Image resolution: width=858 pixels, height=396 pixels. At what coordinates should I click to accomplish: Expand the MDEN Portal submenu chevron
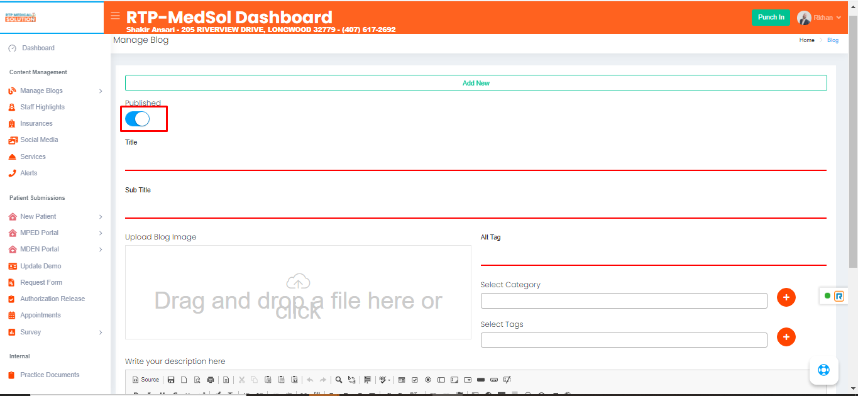coord(101,250)
